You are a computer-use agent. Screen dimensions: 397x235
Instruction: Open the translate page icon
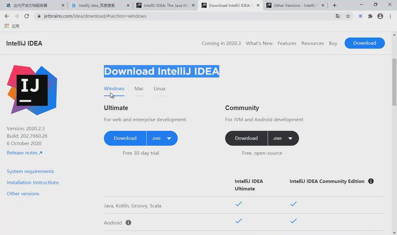[x=338, y=16]
